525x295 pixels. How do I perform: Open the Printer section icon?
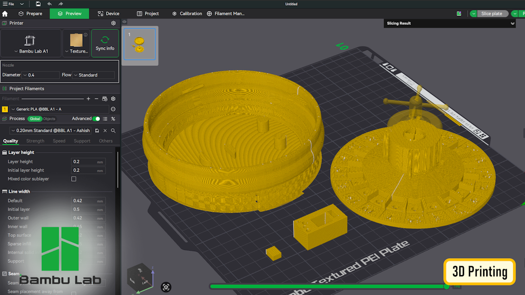tap(4, 23)
